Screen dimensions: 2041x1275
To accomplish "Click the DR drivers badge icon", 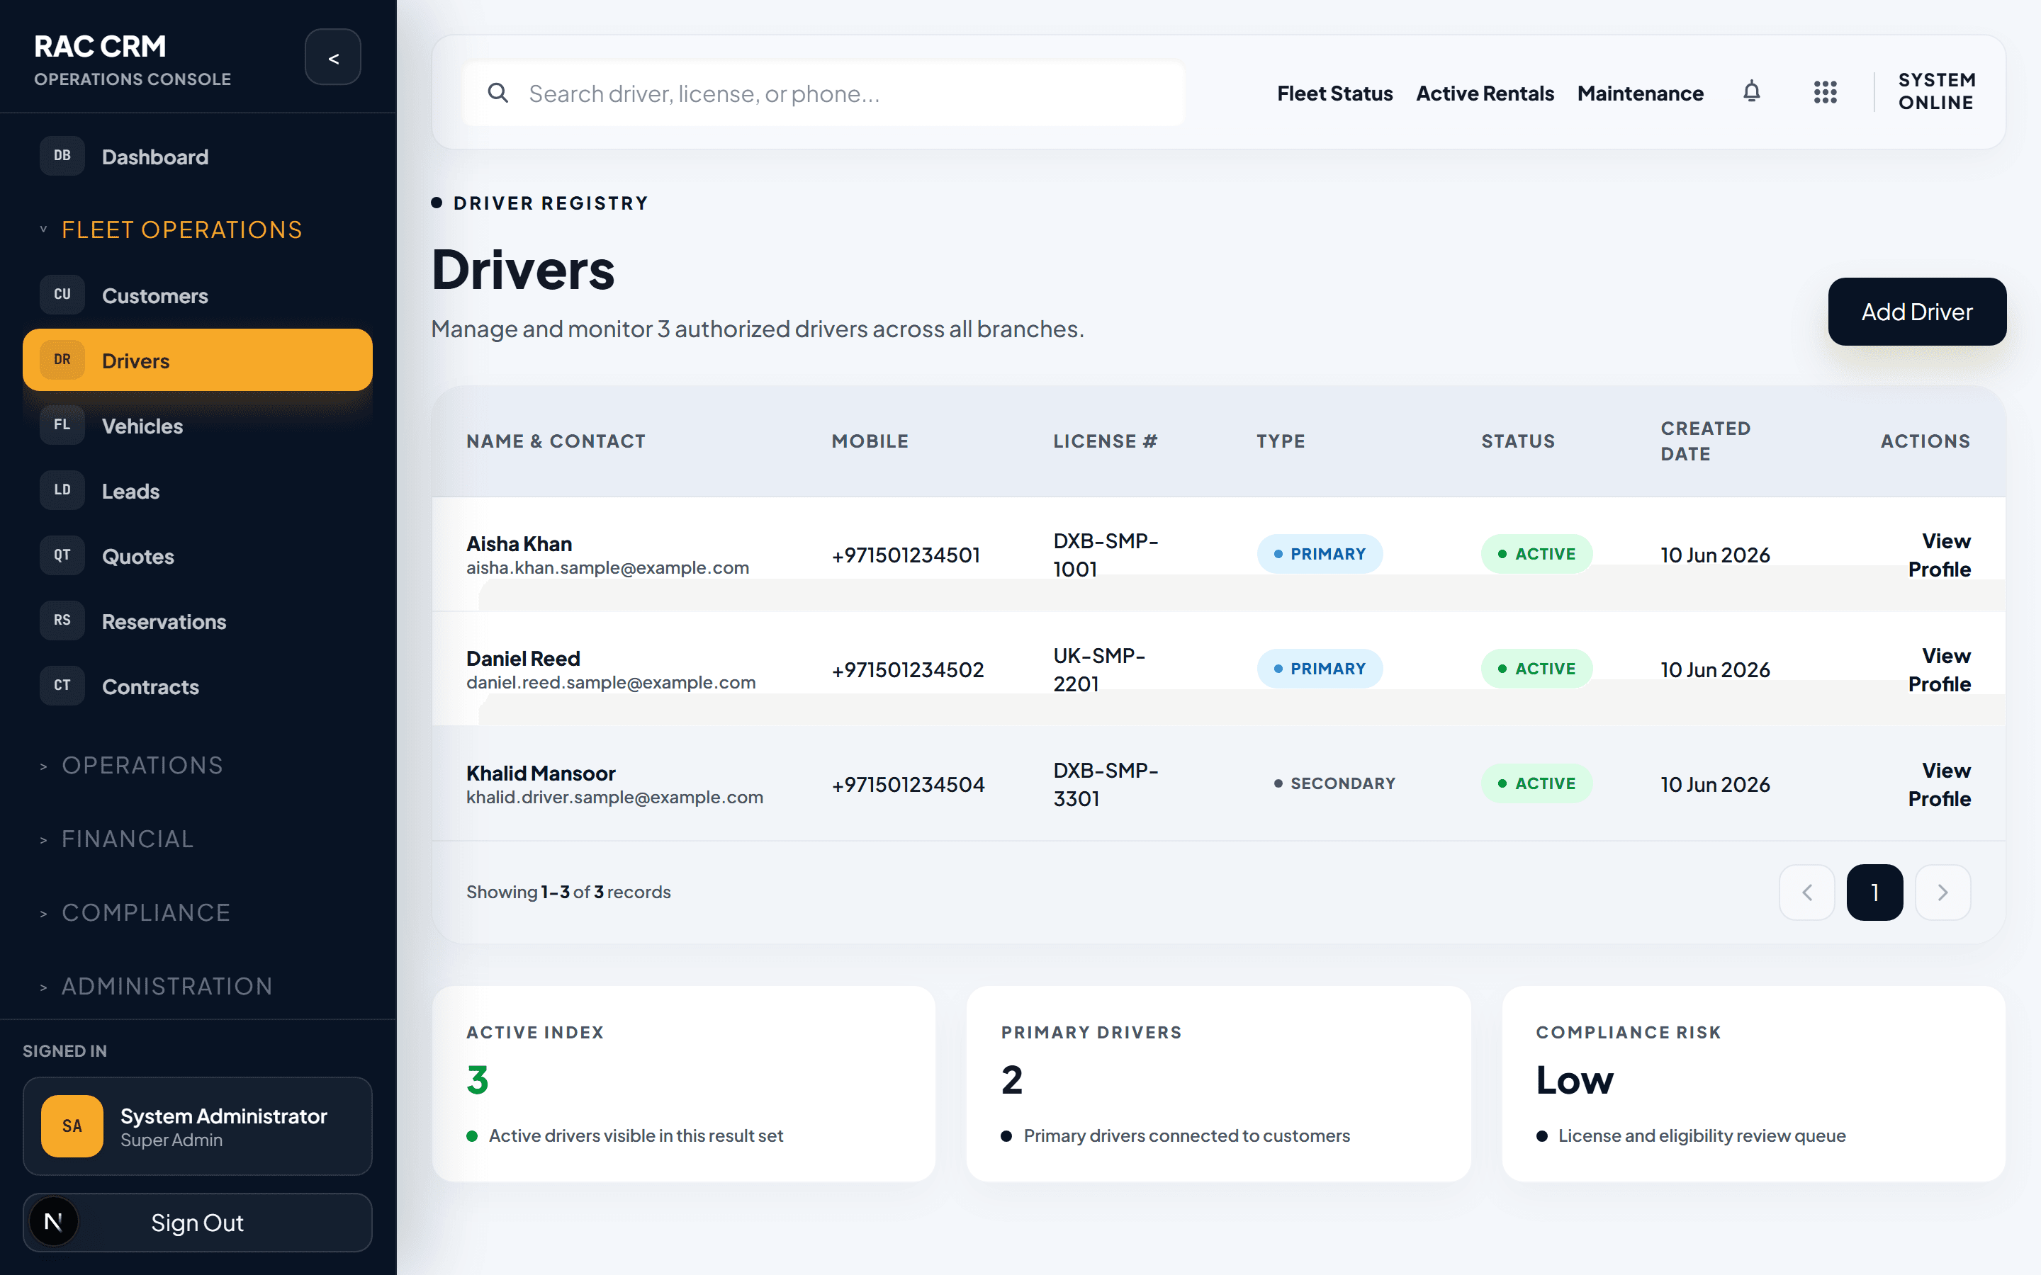I will click(x=62, y=360).
